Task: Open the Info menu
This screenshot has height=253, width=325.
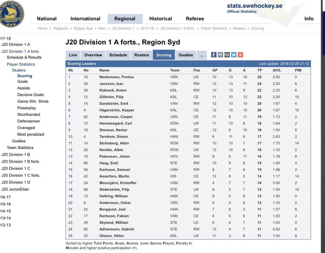Action: point(309,19)
